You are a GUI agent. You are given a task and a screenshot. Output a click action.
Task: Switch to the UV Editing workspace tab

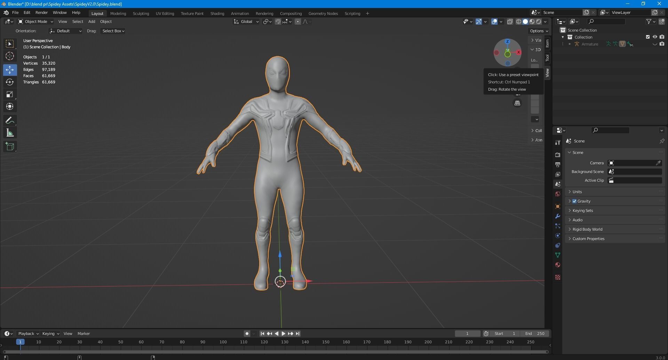pos(165,13)
